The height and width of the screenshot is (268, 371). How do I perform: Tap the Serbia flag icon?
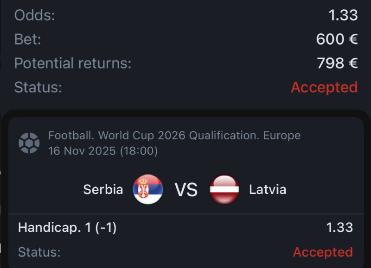coord(147,189)
